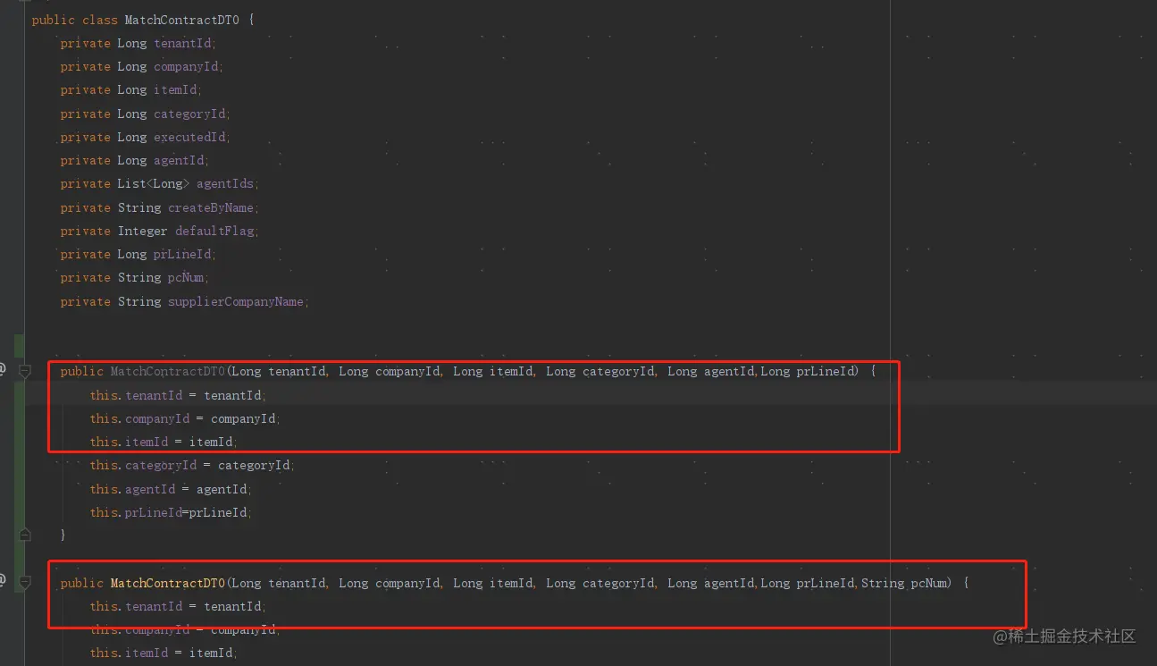Place the cursor on the supplierCompanyName field
This screenshot has height=666, width=1157.
(x=236, y=301)
